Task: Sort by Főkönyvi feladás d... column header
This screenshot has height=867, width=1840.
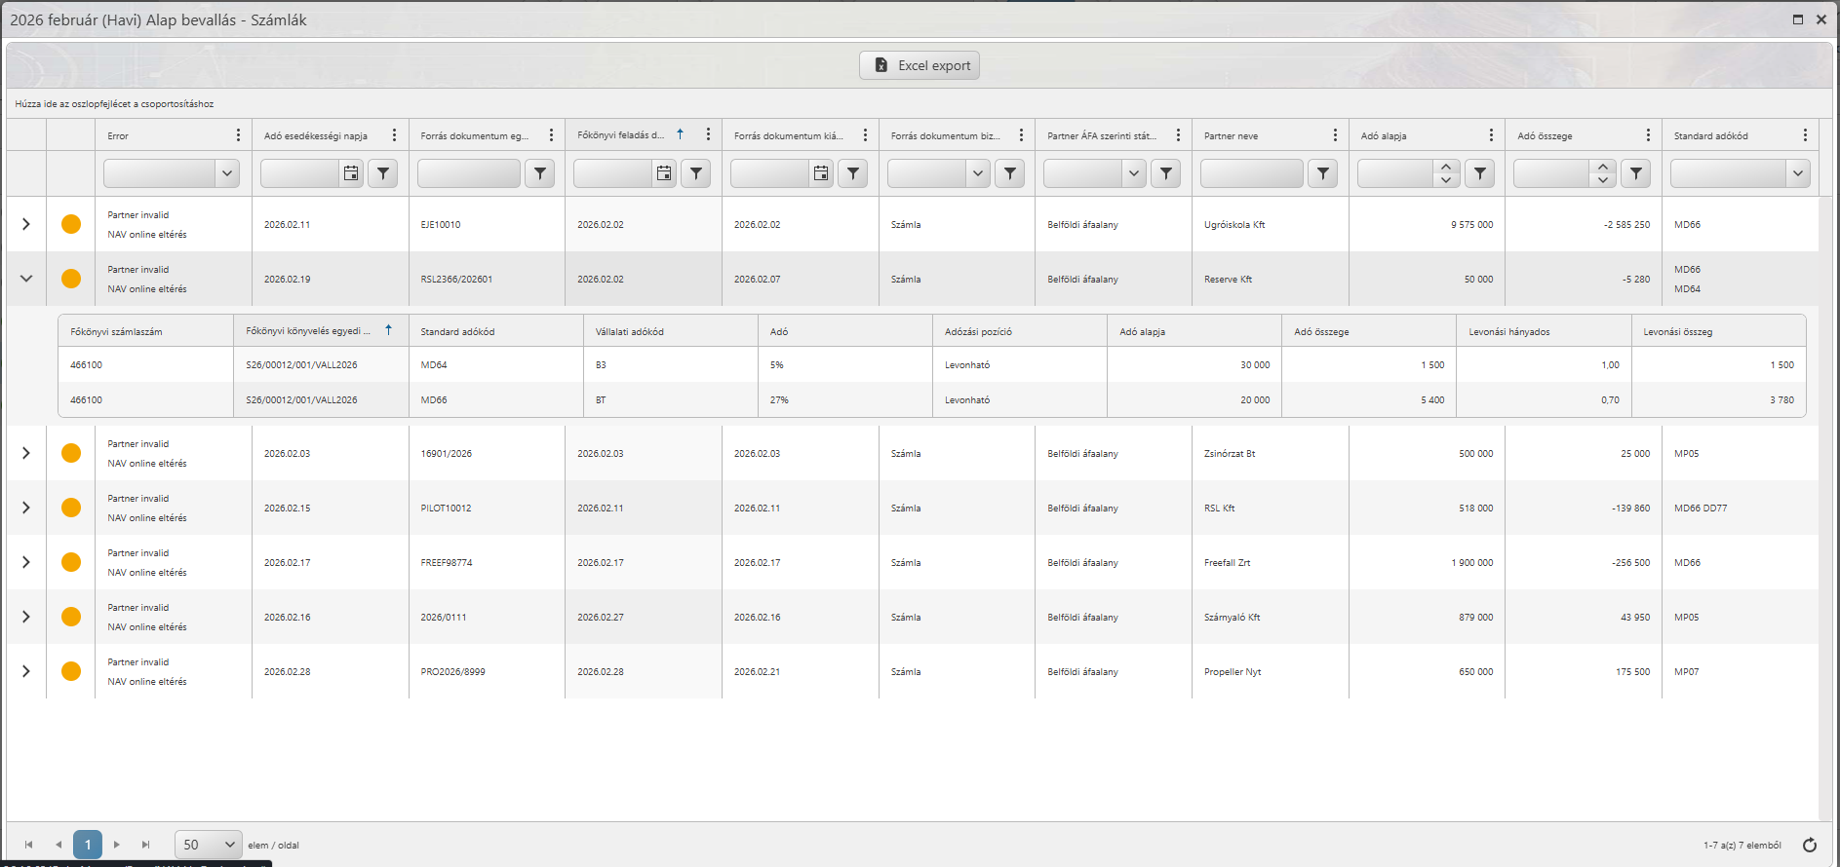Action: click(621, 135)
